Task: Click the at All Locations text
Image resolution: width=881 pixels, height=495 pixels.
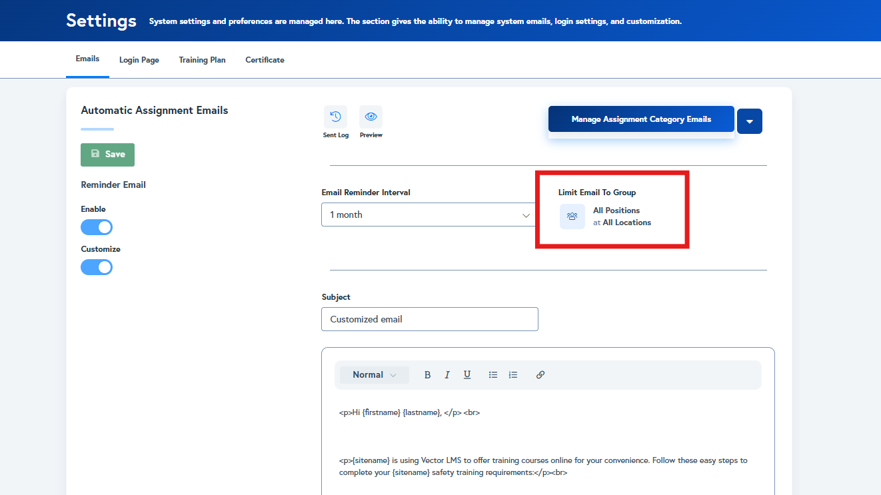Action: 622,223
